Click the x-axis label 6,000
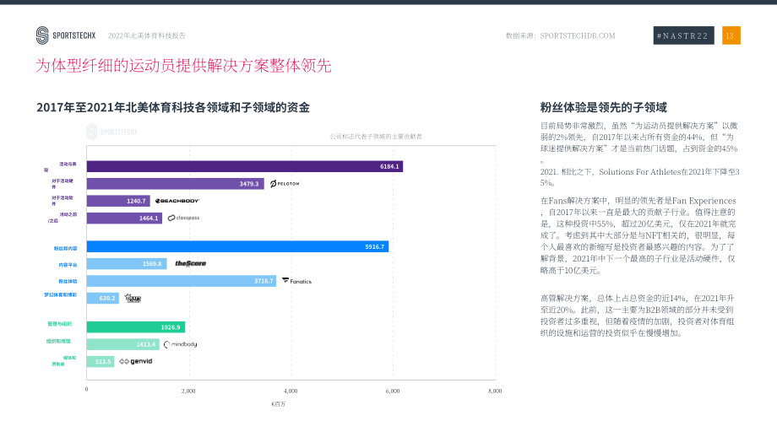777x437 pixels. pos(393,391)
